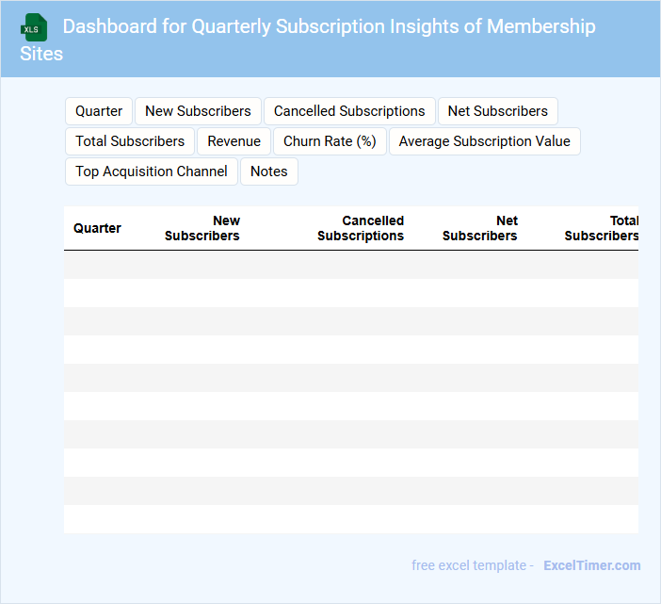The width and height of the screenshot is (661, 604).
Task: Click the Total Subscribers column header
Action: point(602,228)
